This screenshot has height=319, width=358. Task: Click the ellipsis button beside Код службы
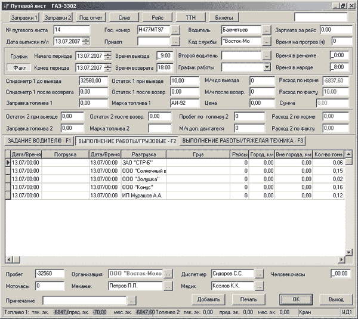[x=267, y=42]
